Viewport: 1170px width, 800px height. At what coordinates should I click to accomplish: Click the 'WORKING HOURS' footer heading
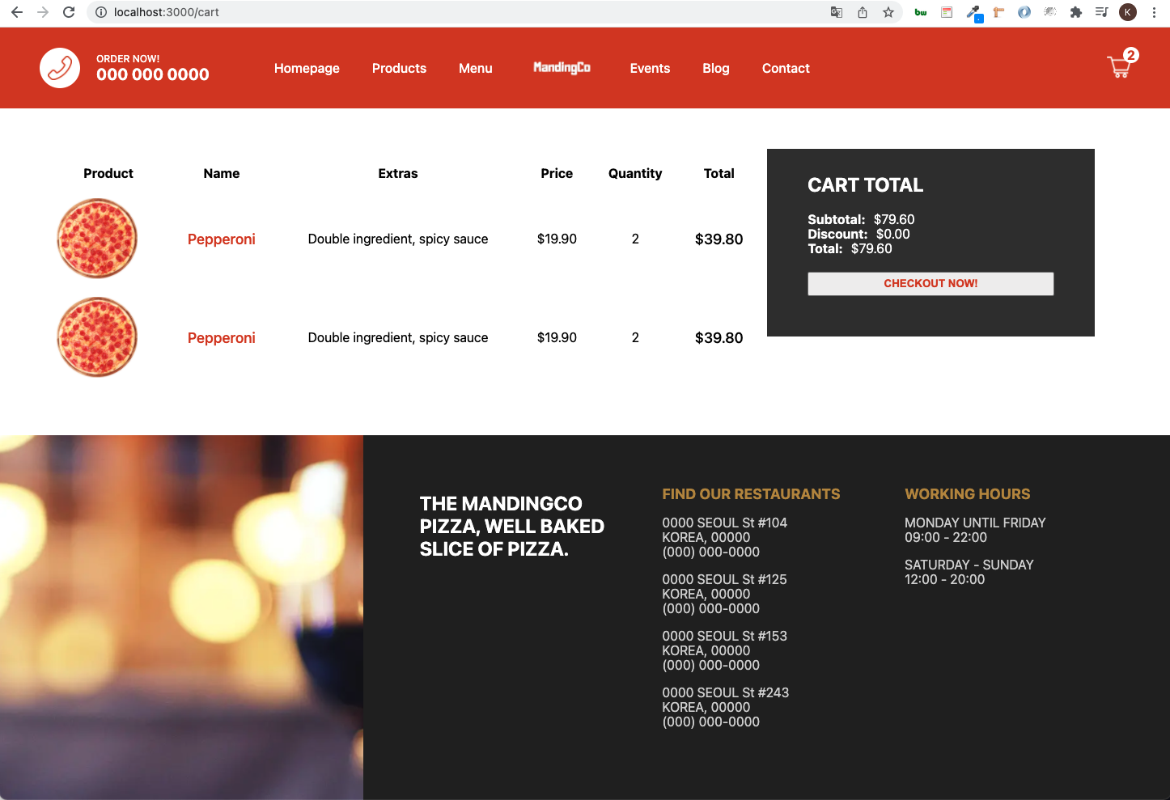[x=967, y=493]
